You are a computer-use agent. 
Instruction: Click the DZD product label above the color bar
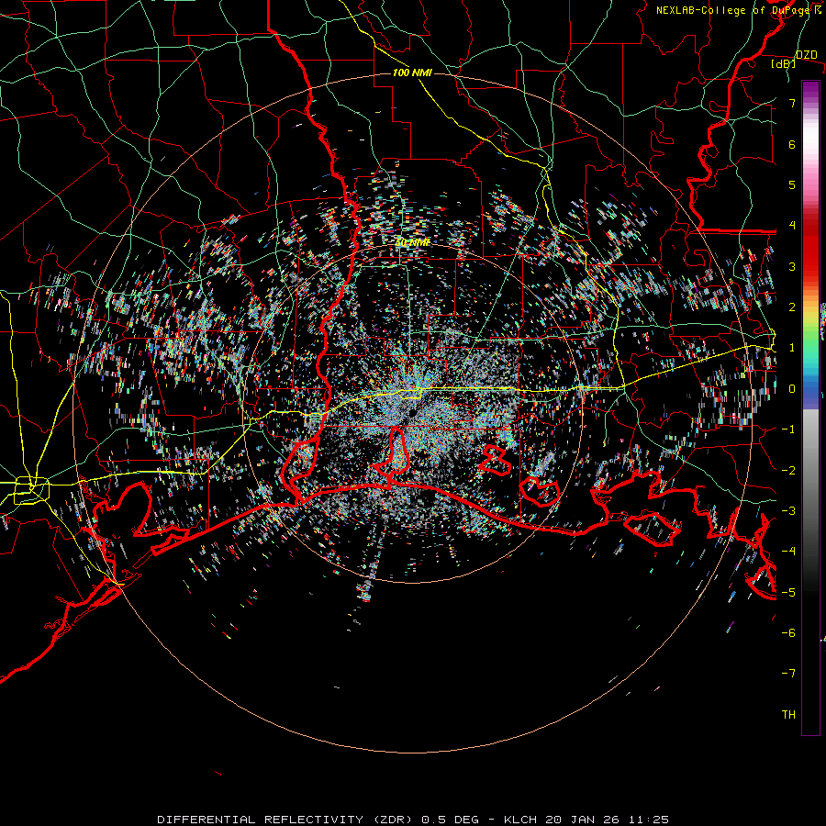coord(806,55)
